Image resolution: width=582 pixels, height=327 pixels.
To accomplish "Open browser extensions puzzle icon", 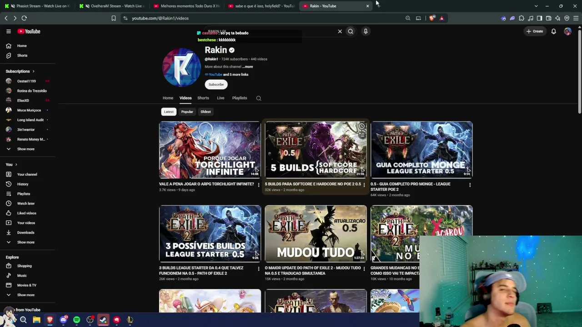I will 522,18.
